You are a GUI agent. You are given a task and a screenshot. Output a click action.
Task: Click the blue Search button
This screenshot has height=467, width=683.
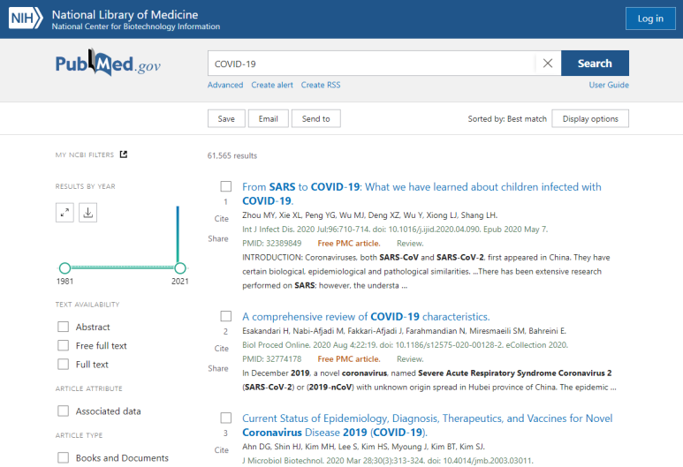coord(595,63)
